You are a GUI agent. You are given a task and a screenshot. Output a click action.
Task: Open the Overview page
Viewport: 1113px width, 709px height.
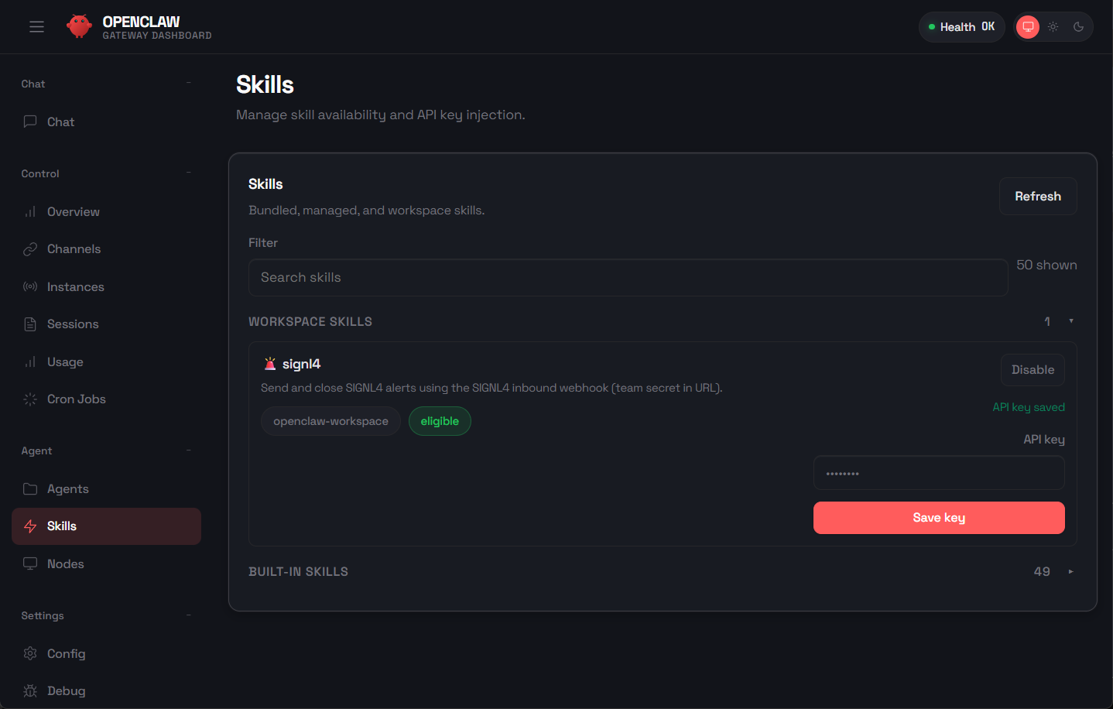pos(73,212)
